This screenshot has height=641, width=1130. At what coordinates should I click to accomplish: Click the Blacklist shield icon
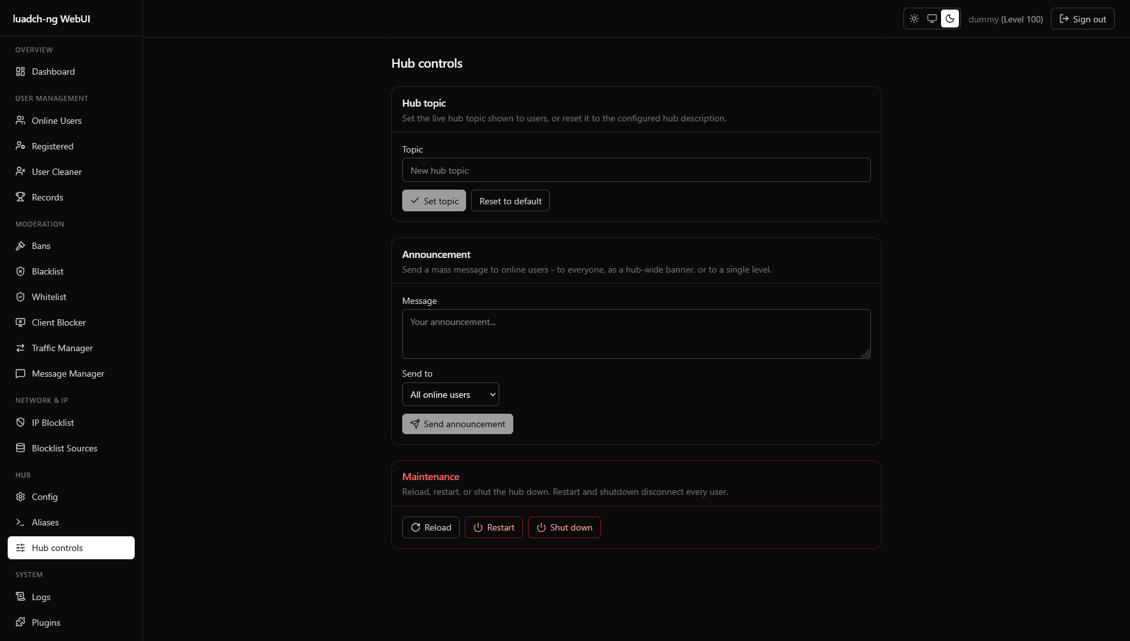pos(20,271)
